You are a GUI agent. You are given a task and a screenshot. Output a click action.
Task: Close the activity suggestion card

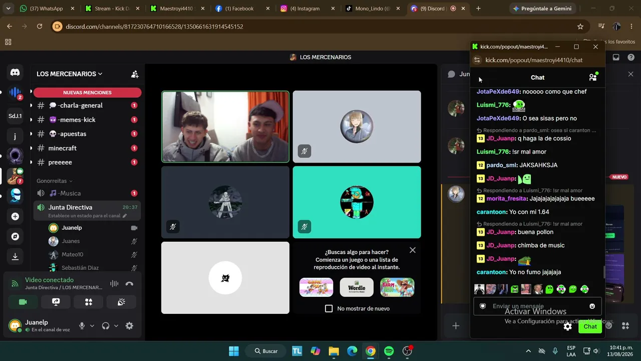point(412,250)
